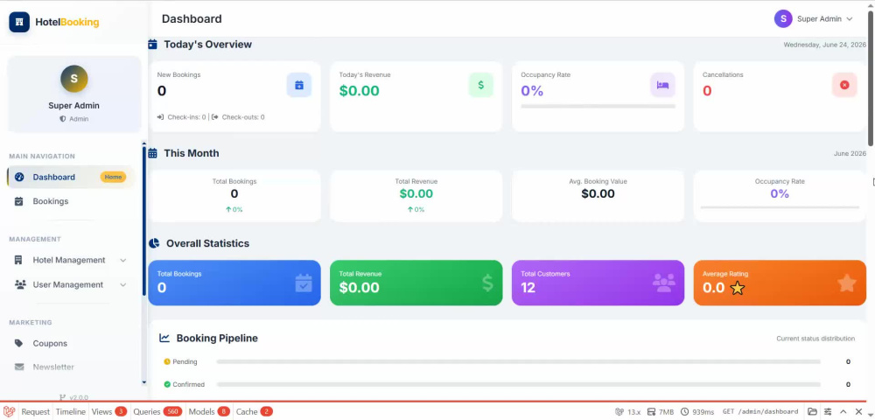Open the Super Admin account menu
875x420 pixels.
(814, 19)
